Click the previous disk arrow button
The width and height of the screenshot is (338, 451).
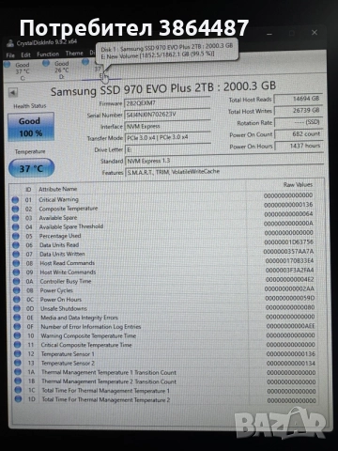(13, 93)
